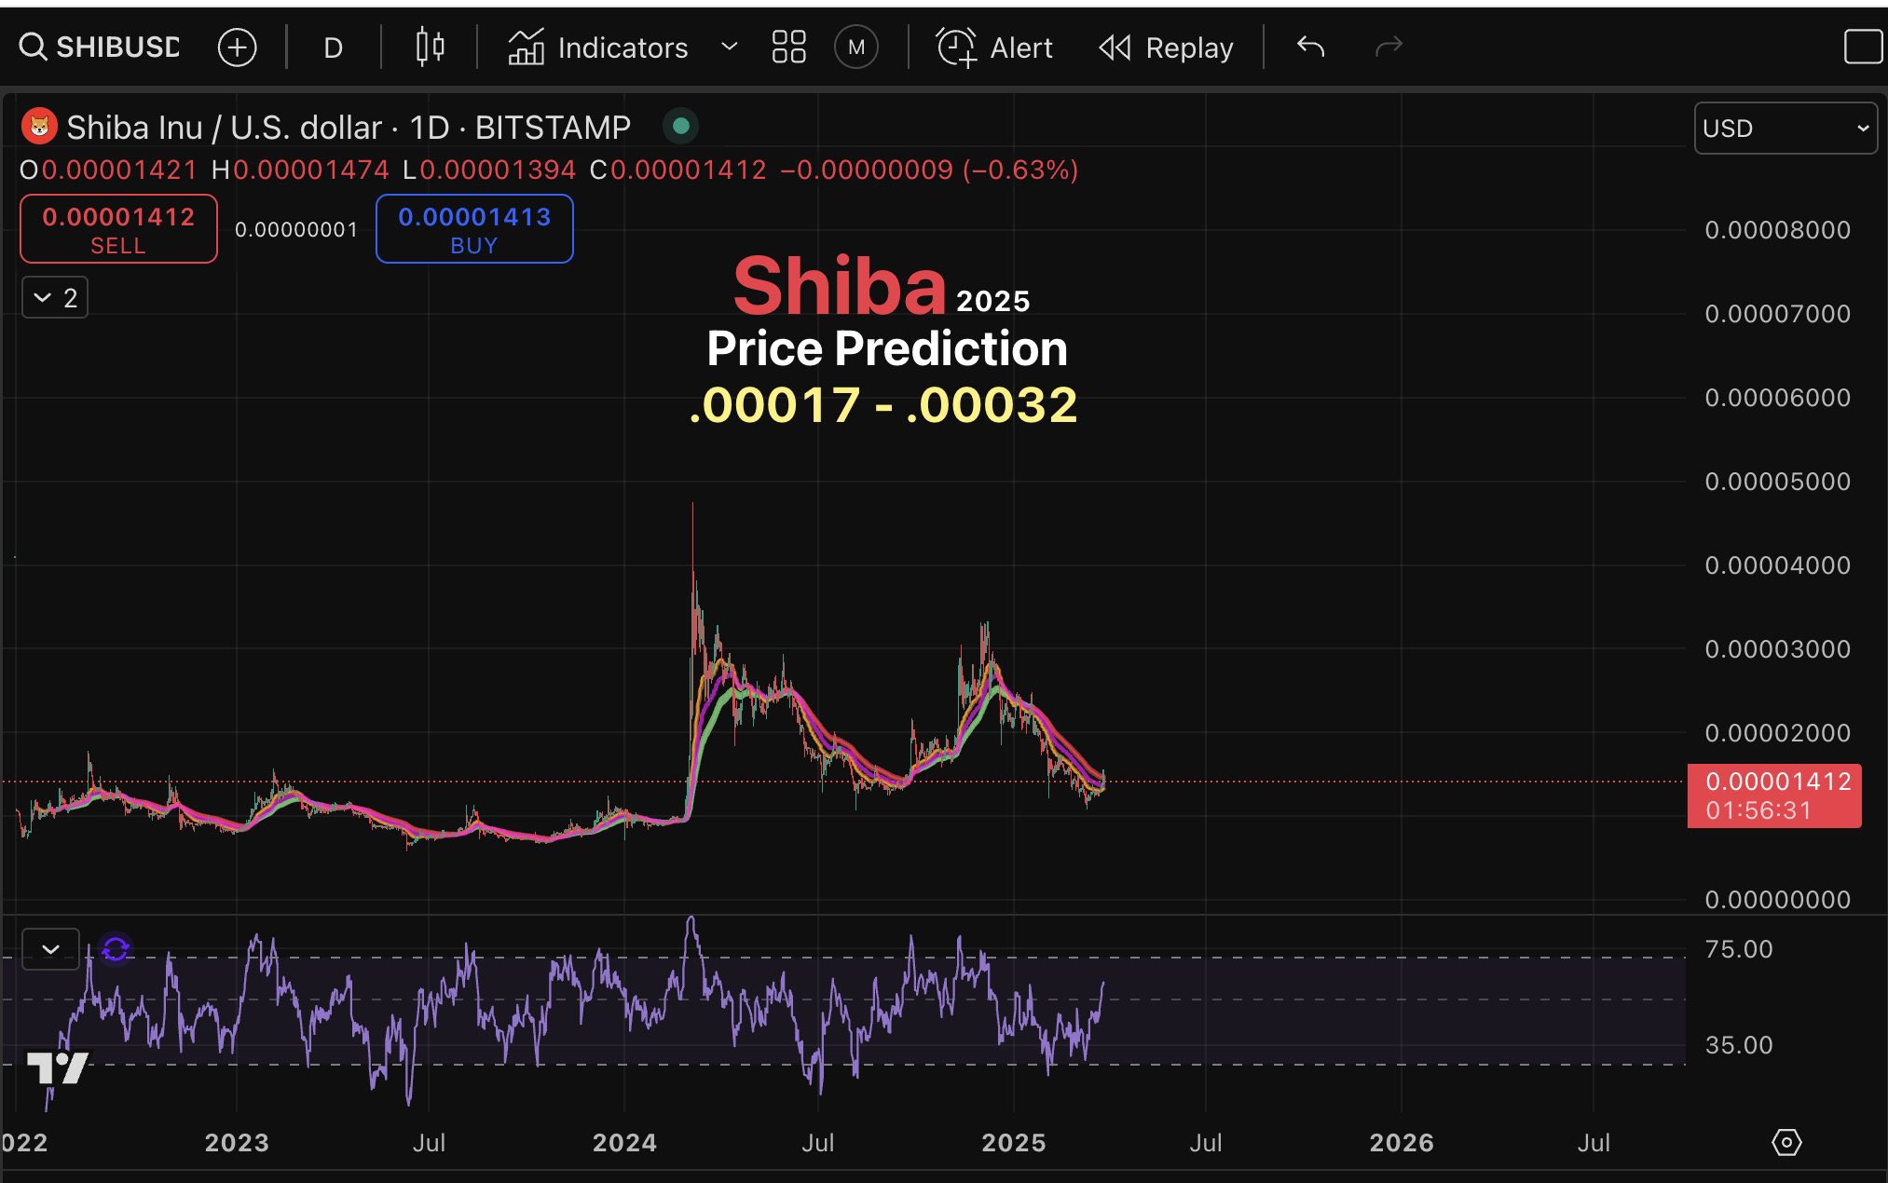
Task: Click the 0.00001412 SELL button
Action: 118,229
